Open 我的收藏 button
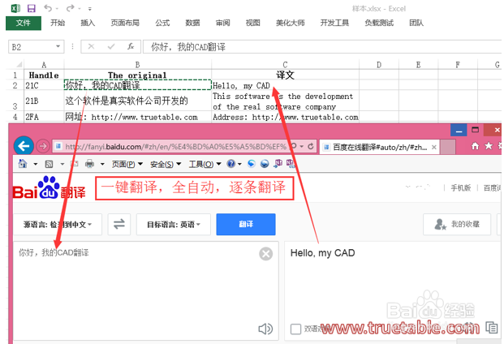This screenshot has width=504, height=344. click(x=457, y=224)
